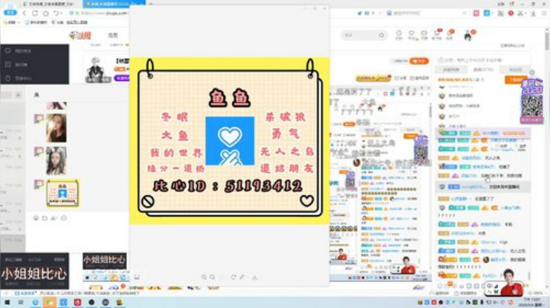
Task: Open the WeChat icon on the taskbar
Action: [50, 302]
